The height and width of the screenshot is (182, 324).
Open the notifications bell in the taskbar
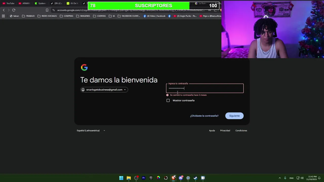pos(319,178)
